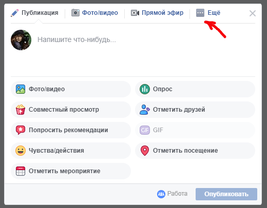Click the popcorn watch party icon

[x=21, y=110]
